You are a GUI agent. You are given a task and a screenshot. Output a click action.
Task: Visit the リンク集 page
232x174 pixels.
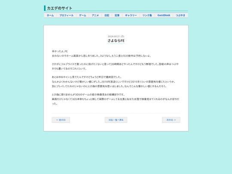pyautogui.click(x=147, y=15)
